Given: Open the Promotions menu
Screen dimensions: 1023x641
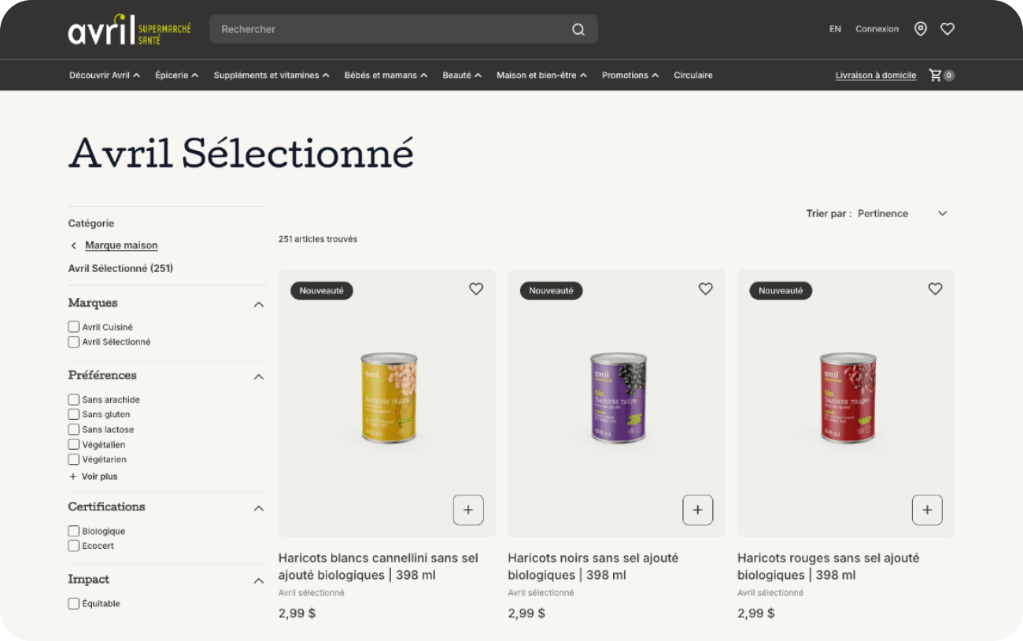Looking at the screenshot, I should (x=630, y=76).
